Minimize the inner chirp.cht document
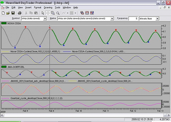 click(x=160, y=8)
